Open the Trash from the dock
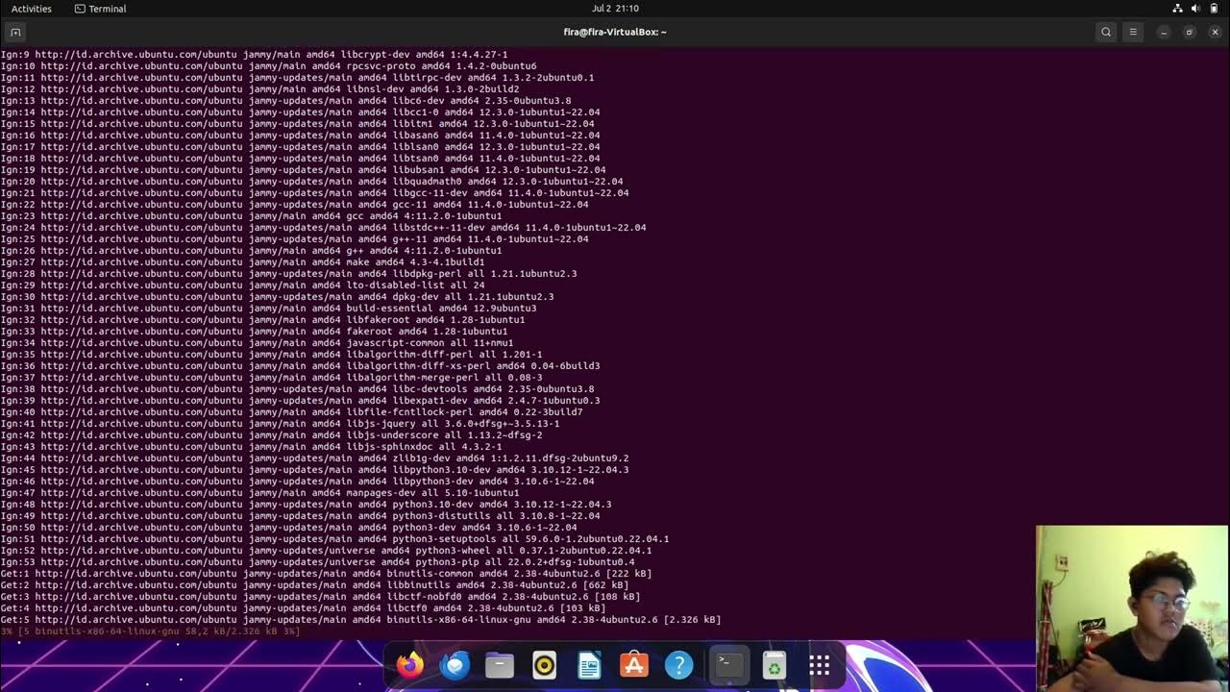 [x=775, y=665]
